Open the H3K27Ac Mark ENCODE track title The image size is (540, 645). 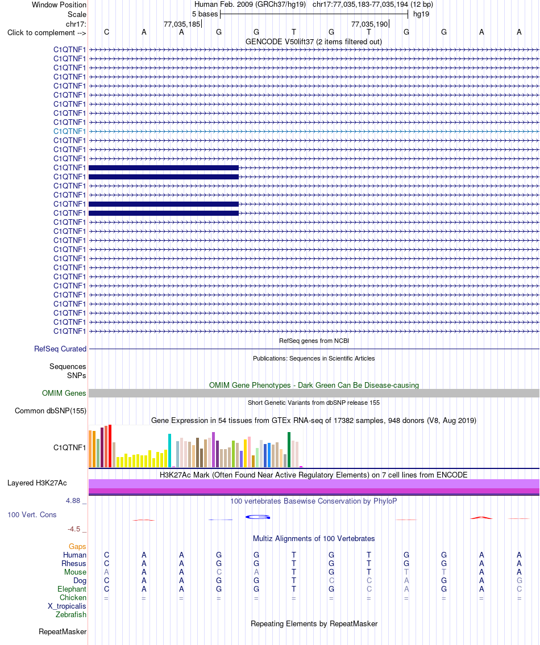[x=313, y=475]
